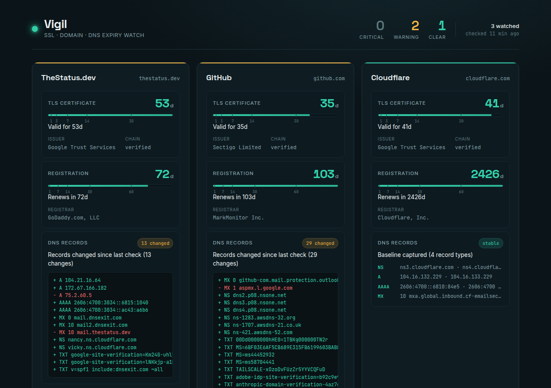Click '- MX 1 aspmx.l.google.com' removed line
The image size is (551, 388).
coord(255,288)
